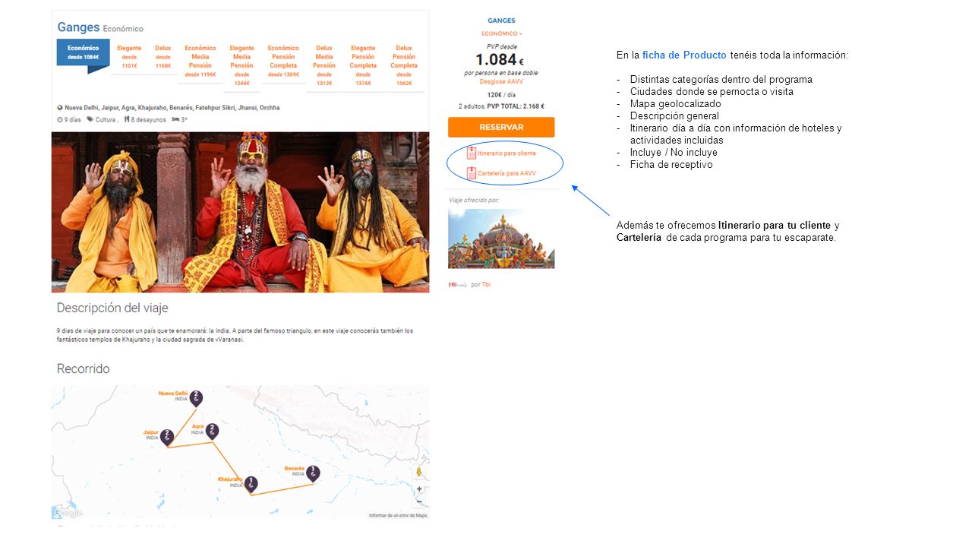Screen dimensions: 972x547
Task: Click the Jaipur map pin
Action: pyautogui.click(x=166, y=437)
